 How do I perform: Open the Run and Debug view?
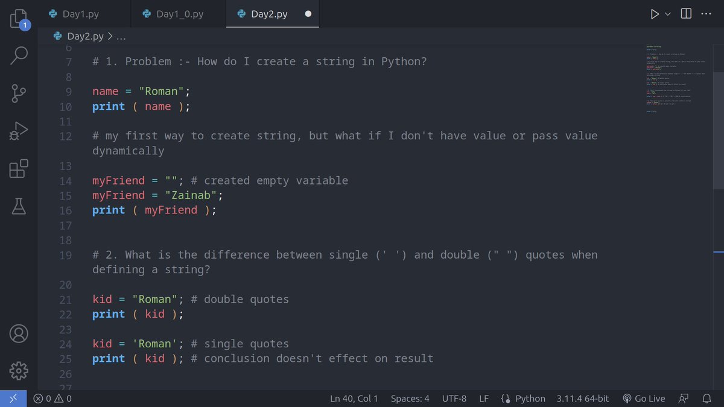coord(19,131)
